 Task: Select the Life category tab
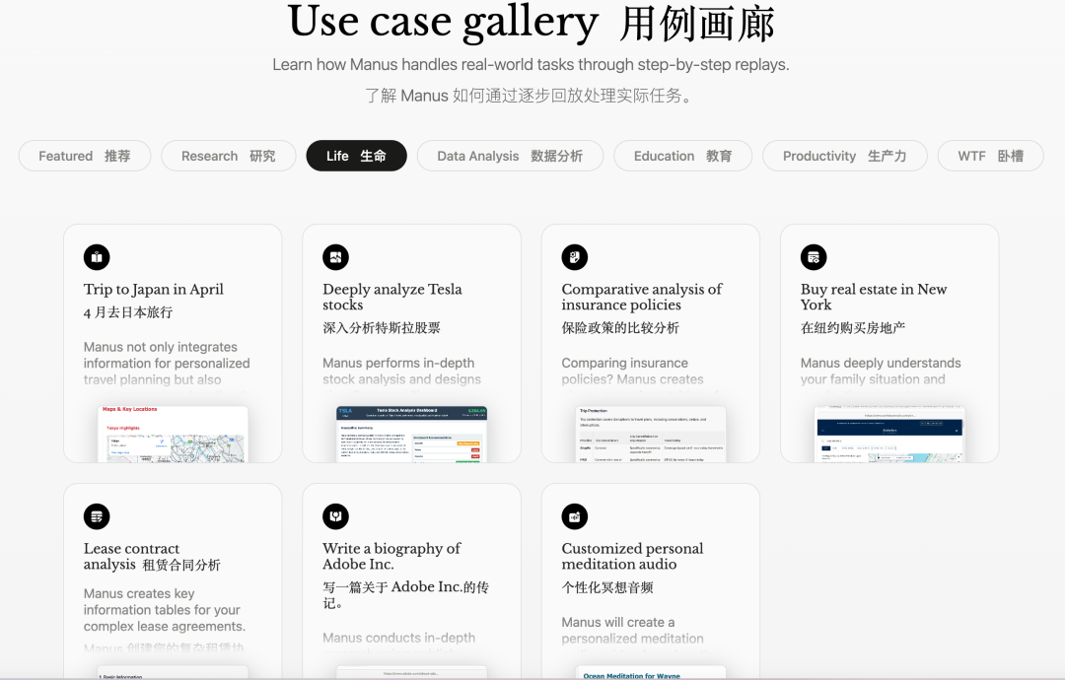pos(357,156)
